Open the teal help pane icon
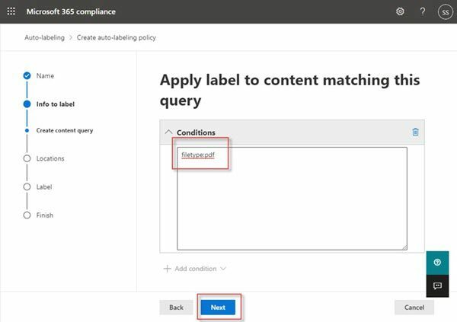 [437, 263]
